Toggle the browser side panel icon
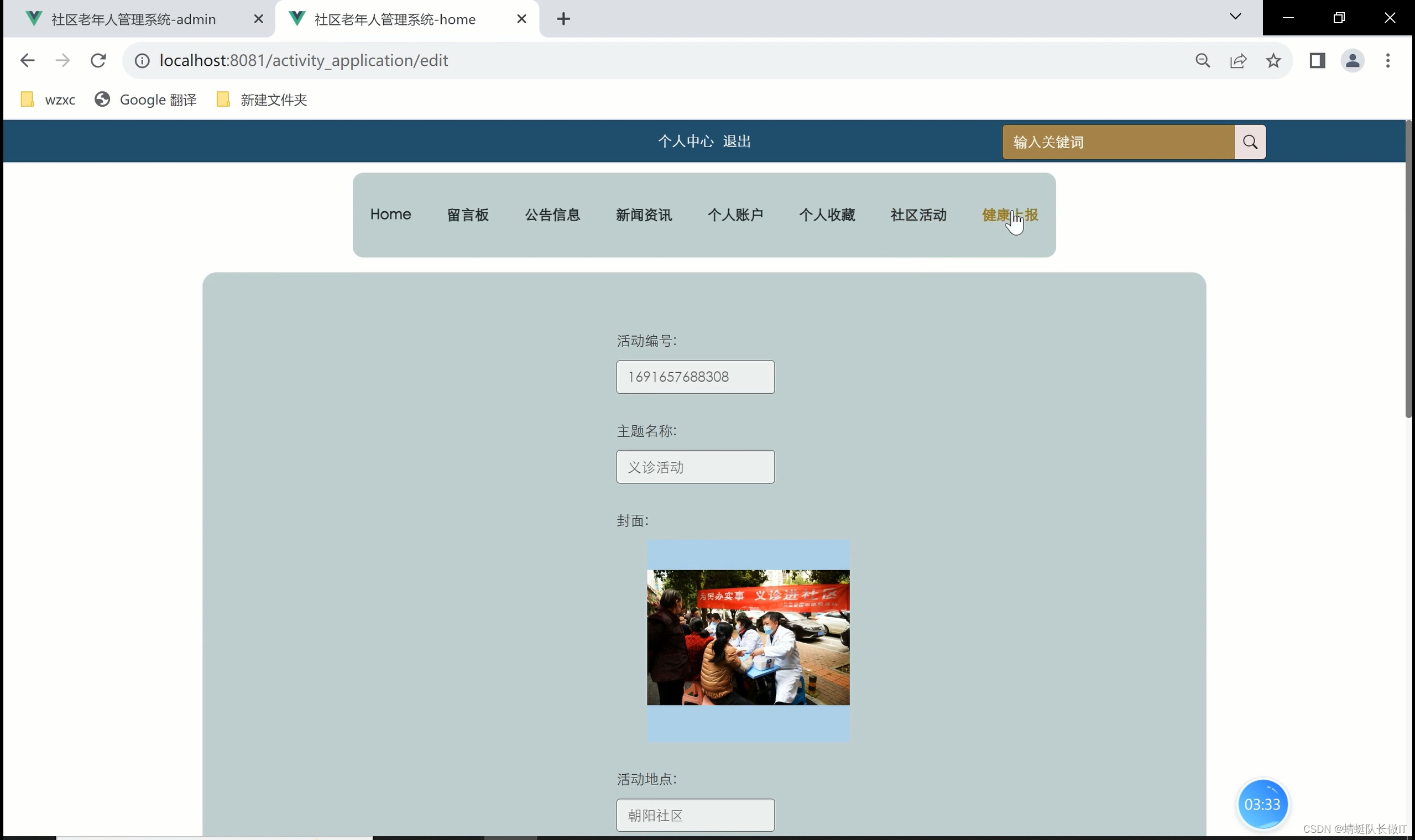The image size is (1415, 840). pyautogui.click(x=1317, y=61)
